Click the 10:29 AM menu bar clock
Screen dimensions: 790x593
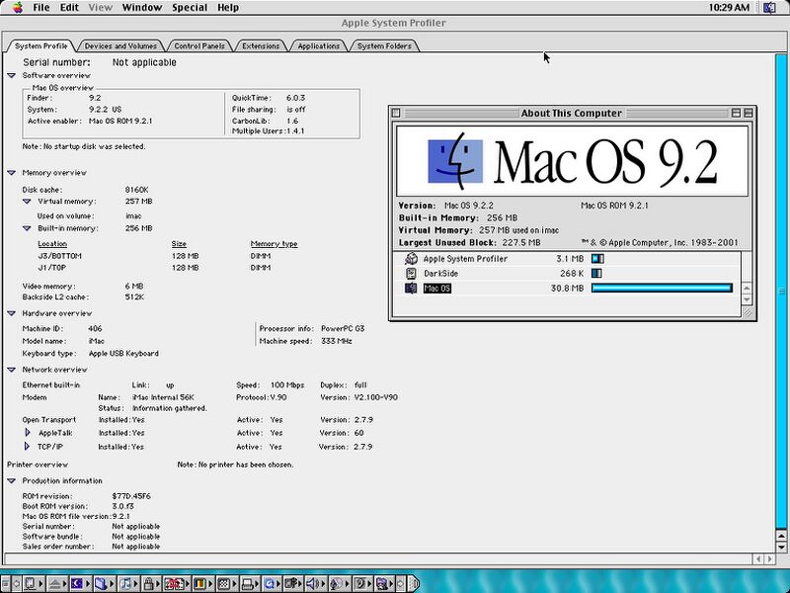(x=729, y=7)
